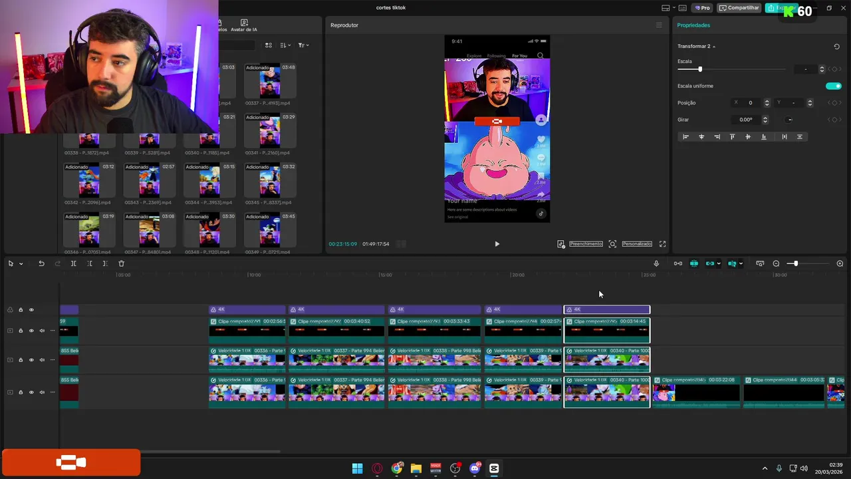Open fullscreen preview

[x=662, y=244]
